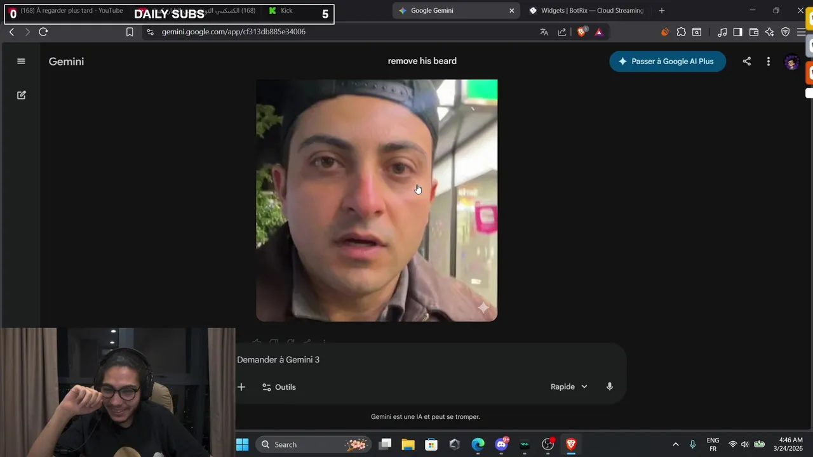Start a new chat with the pencil icon

pyautogui.click(x=21, y=95)
